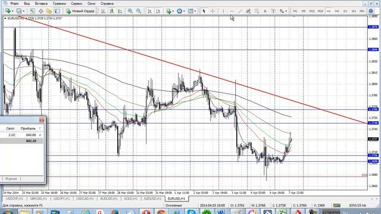Open the Profiles toolbar button
381x214 pixels.
coord(18,11)
